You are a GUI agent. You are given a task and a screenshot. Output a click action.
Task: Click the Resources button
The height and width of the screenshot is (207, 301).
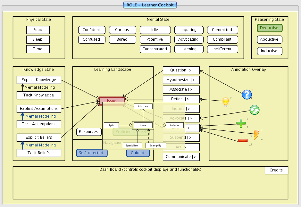(x=88, y=132)
